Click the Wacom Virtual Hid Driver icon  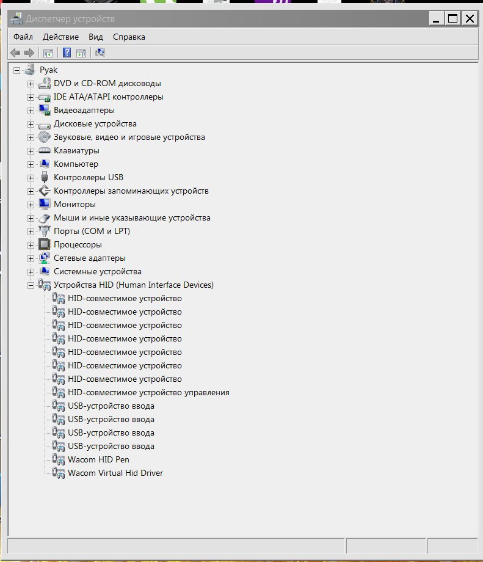tap(59, 473)
